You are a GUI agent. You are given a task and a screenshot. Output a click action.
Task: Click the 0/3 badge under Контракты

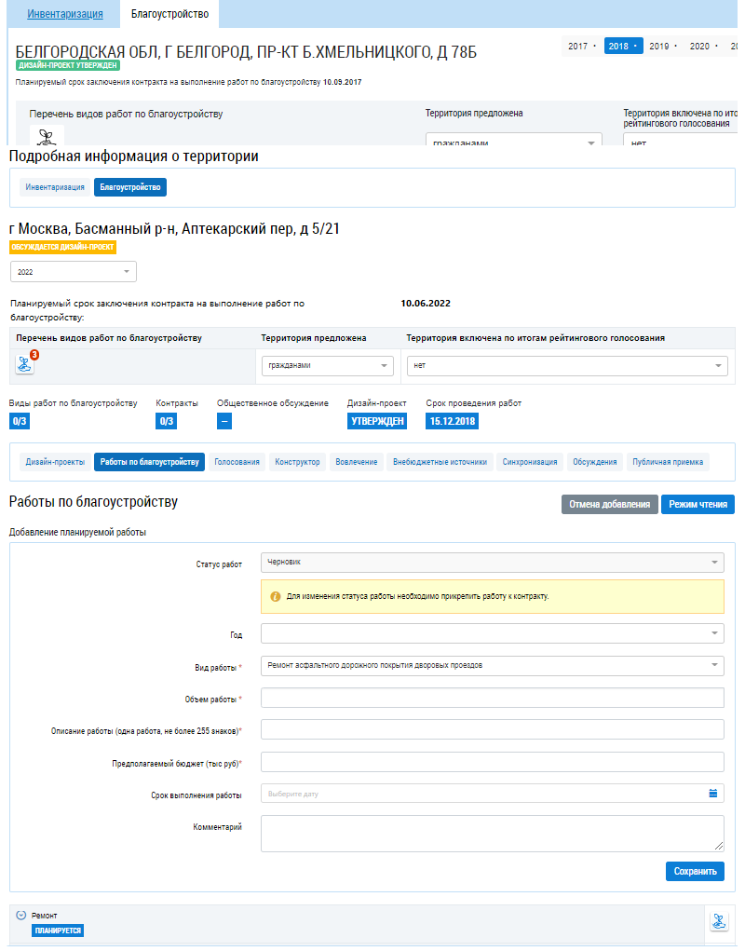(x=167, y=421)
